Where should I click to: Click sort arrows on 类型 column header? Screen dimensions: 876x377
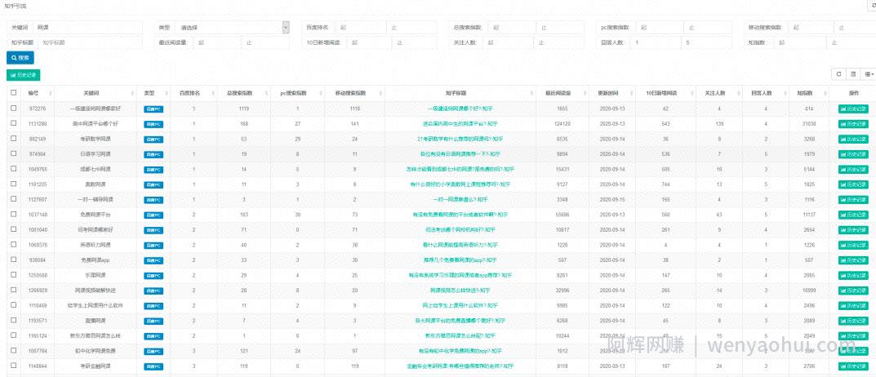click(166, 93)
